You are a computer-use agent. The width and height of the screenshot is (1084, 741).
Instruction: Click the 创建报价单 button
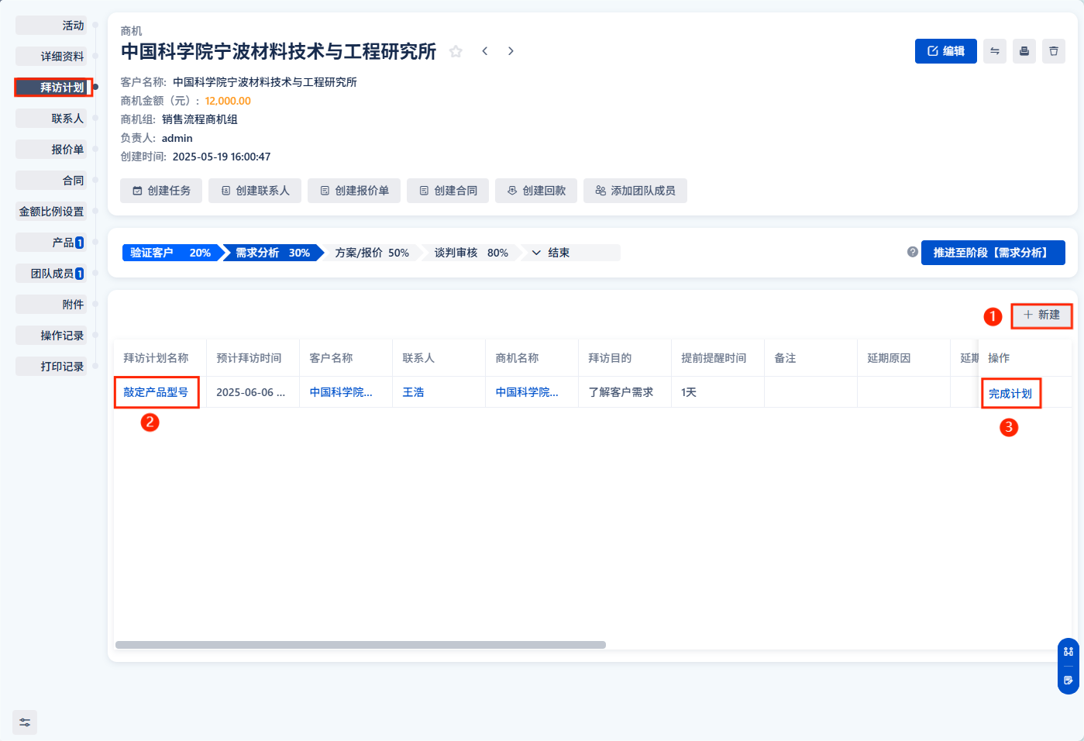click(354, 191)
